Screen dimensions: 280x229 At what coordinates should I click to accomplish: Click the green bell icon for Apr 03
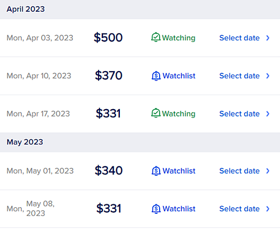pyautogui.click(x=156, y=37)
